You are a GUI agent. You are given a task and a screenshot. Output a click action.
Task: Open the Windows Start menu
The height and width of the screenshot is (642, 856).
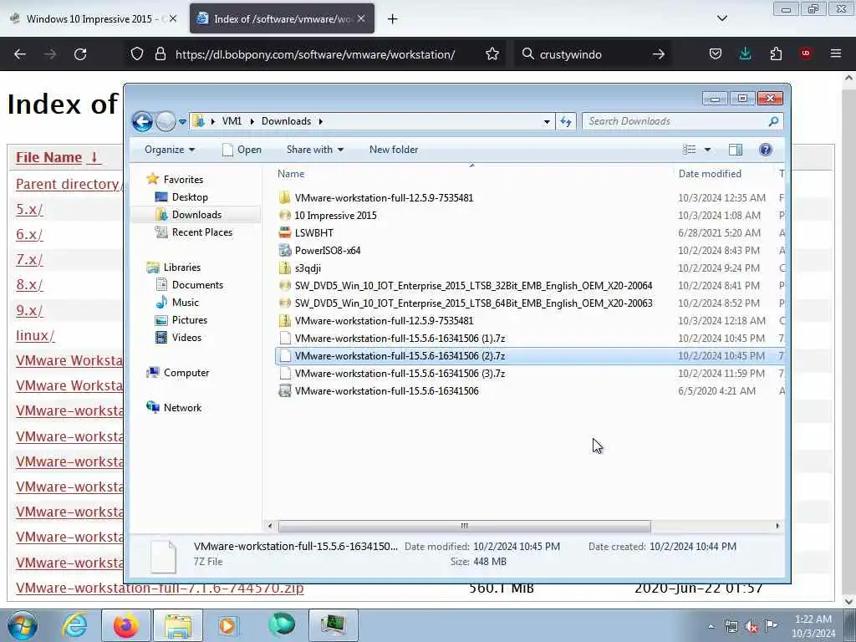[x=23, y=625]
